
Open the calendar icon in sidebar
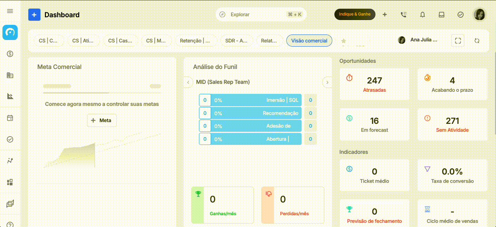click(x=10, y=118)
